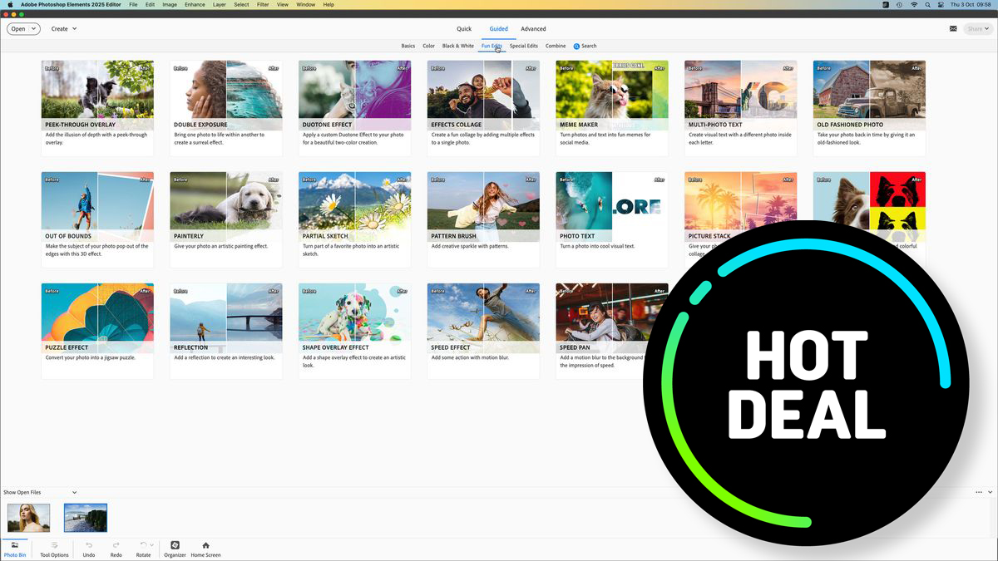
Task: Start the Out of Bounds guided edit
Action: (97, 219)
